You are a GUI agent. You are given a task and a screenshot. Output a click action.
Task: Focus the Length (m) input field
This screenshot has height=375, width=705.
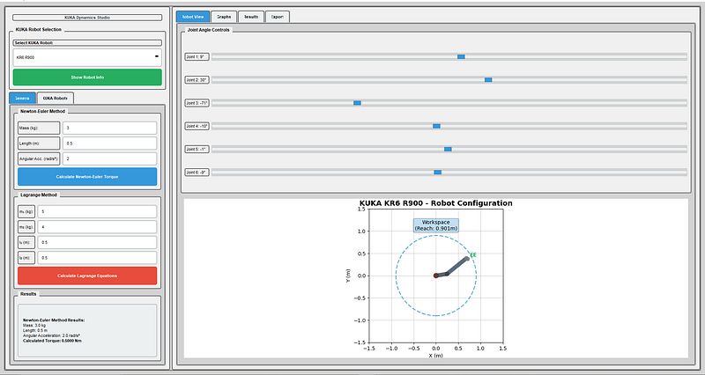pyautogui.click(x=97, y=143)
